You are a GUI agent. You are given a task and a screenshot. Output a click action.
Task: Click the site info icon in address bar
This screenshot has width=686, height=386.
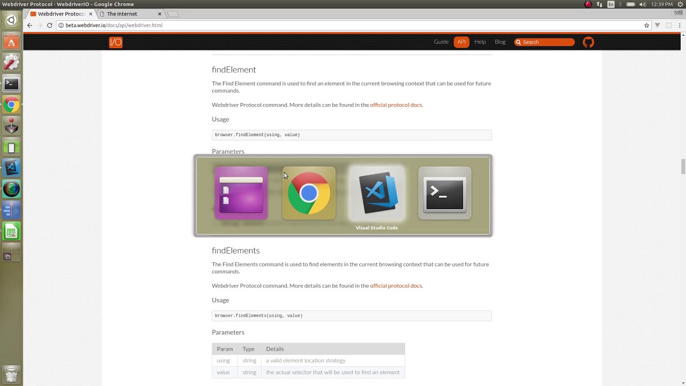[61, 25]
